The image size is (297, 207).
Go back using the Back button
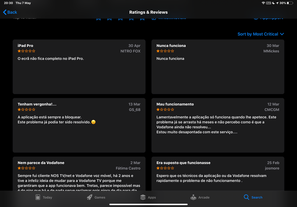click(10, 12)
